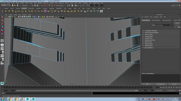Create a polygon cylinder from the shelf
The image size is (181, 101).
(x=12, y=11)
